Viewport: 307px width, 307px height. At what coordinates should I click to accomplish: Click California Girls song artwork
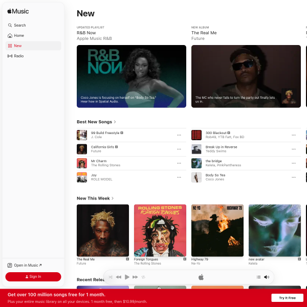pos(82,149)
